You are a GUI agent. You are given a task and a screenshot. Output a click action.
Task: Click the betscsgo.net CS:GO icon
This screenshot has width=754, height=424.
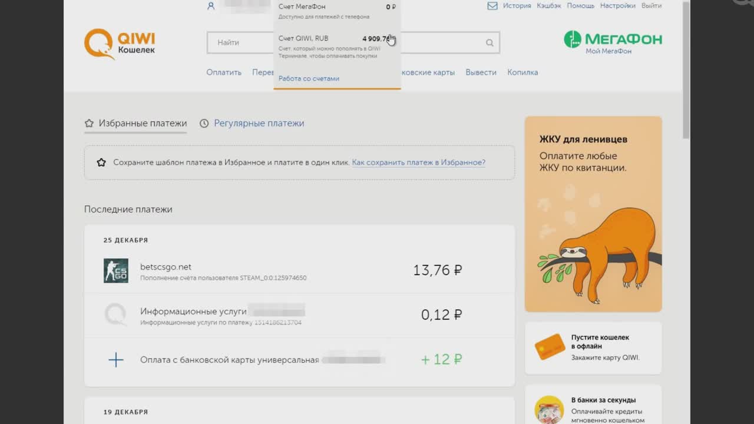point(116,270)
